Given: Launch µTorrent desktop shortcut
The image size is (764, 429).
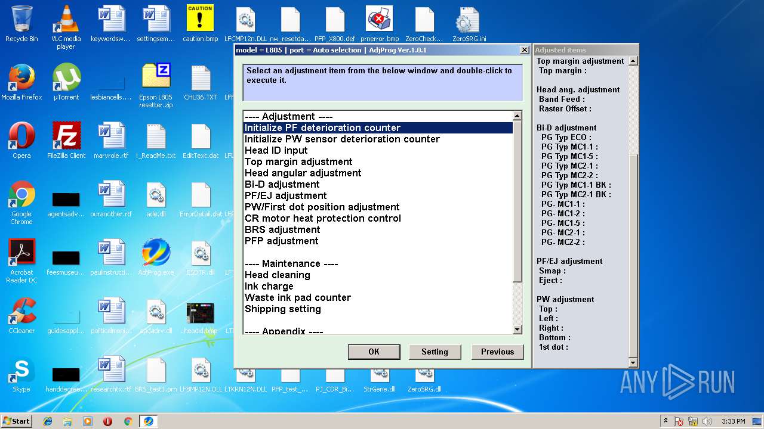Looking at the screenshot, I should pos(66,82).
